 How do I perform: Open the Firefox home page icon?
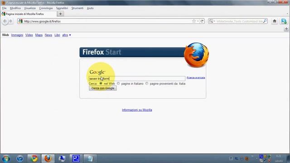pos(275,21)
